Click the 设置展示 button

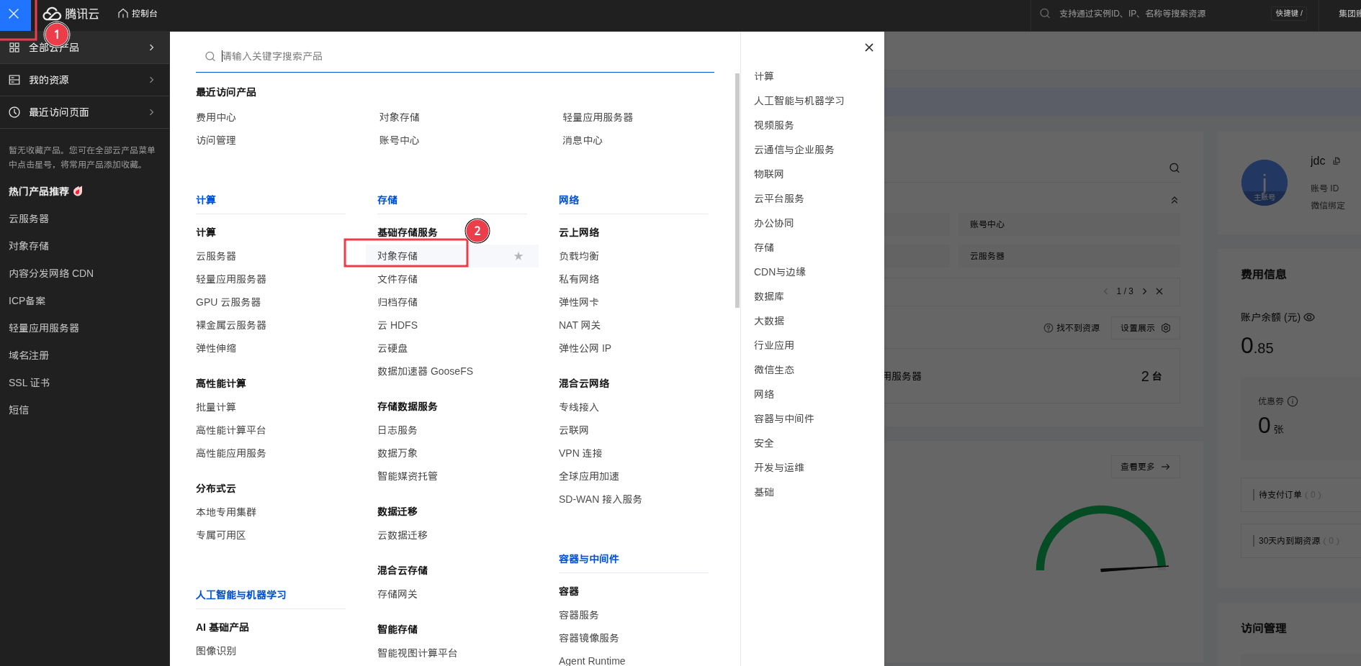[x=1144, y=328]
